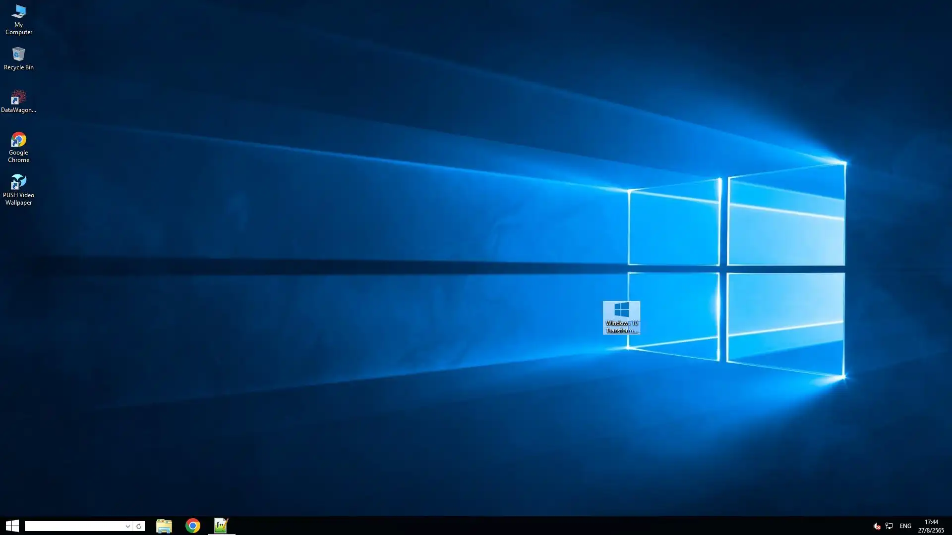Open the Start menu

(12, 526)
